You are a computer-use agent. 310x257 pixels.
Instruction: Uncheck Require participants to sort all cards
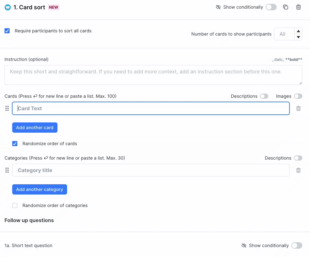click(x=7, y=31)
